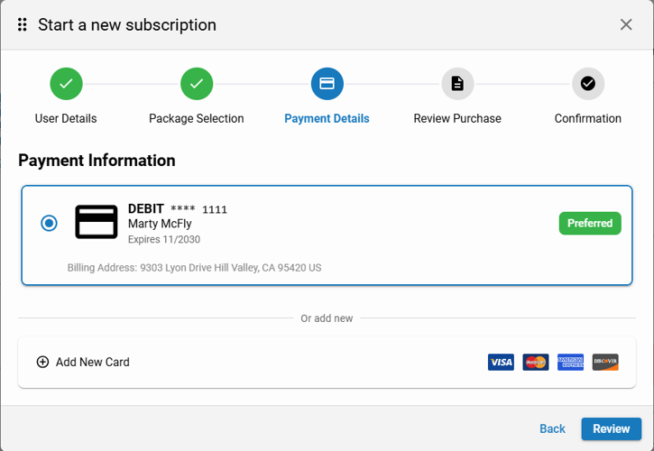Click the Payment Details step label
The height and width of the screenshot is (451, 654).
(327, 118)
